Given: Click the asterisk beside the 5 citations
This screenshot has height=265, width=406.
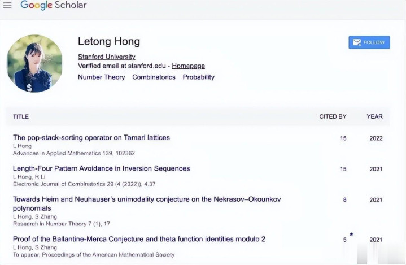Looking at the screenshot, I should 351,234.
